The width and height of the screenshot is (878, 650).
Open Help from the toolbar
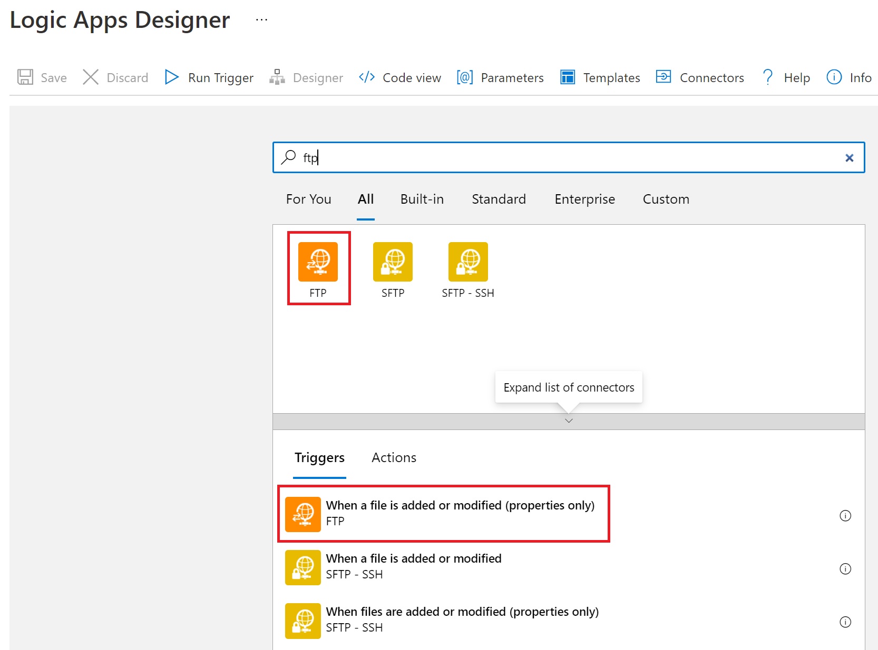pos(786,78)
